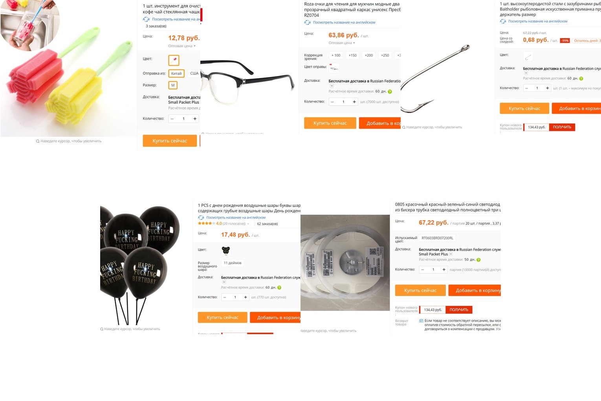Click green help icon next to 60 дн. for glasses
The image size is (601, 401).
click(x=390, y=92)
